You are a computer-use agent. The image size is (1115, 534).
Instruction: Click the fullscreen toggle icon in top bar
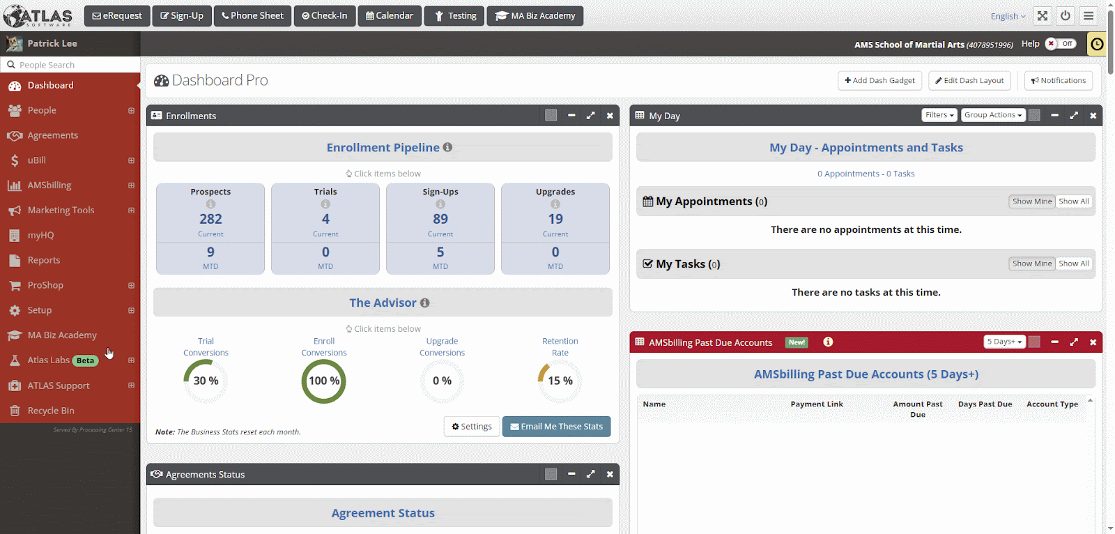1042,16
